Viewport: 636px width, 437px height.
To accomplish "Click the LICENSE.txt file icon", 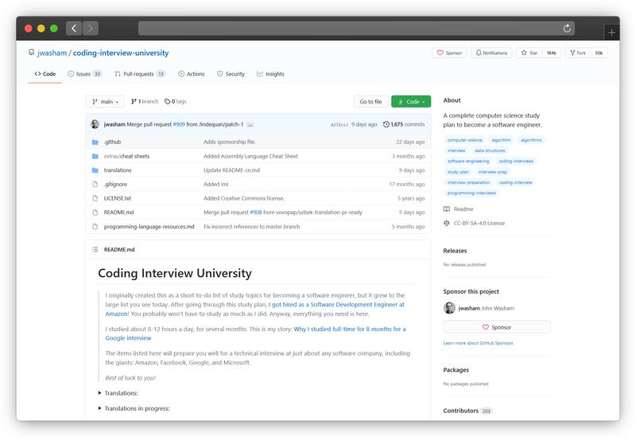I will [95, 198].
